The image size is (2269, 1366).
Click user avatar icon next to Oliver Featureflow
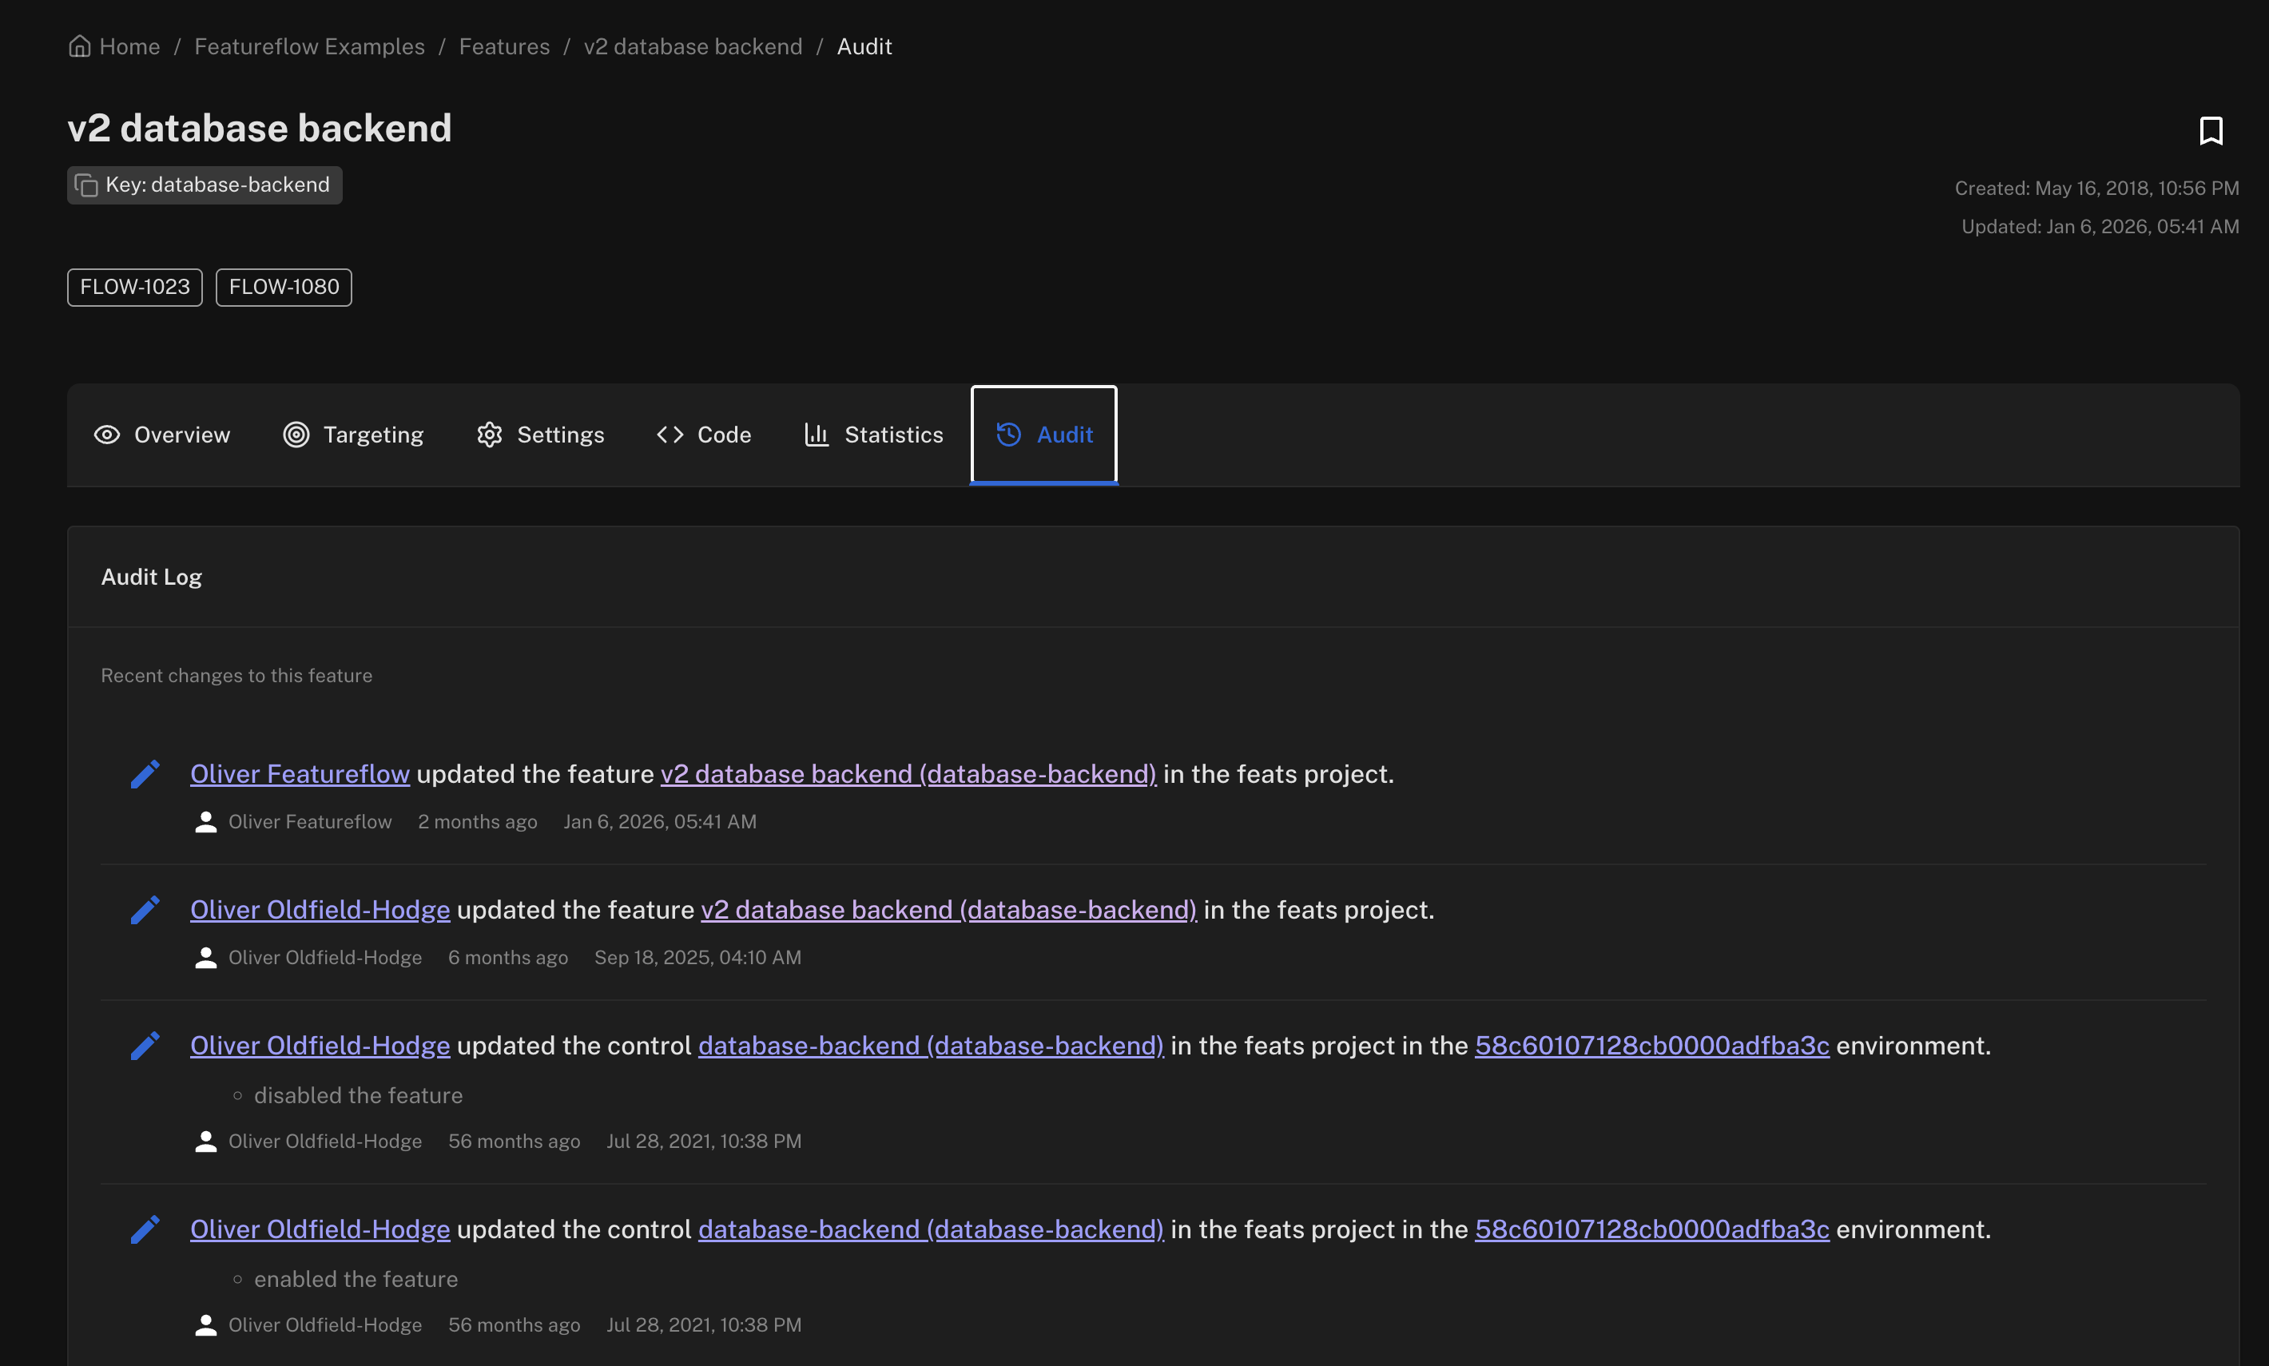click(206, 822)
